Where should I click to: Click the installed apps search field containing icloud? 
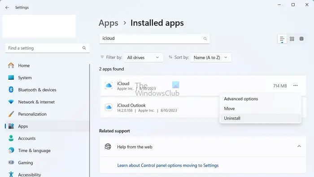154,39
